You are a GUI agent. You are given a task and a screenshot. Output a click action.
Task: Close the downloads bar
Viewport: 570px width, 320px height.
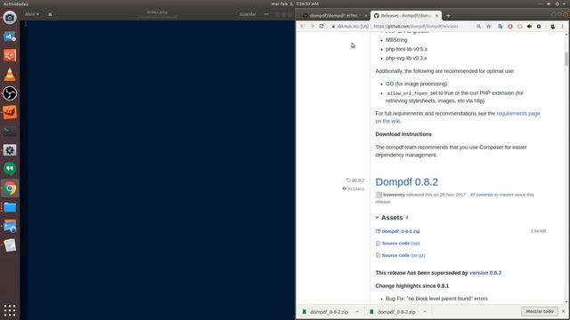(564, 311)
